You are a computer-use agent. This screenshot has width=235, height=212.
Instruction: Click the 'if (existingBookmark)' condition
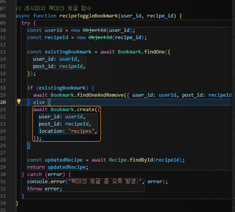click(58, 88)
